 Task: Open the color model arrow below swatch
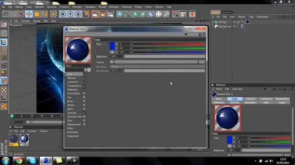pyautogui.click(x=112, y=52)
